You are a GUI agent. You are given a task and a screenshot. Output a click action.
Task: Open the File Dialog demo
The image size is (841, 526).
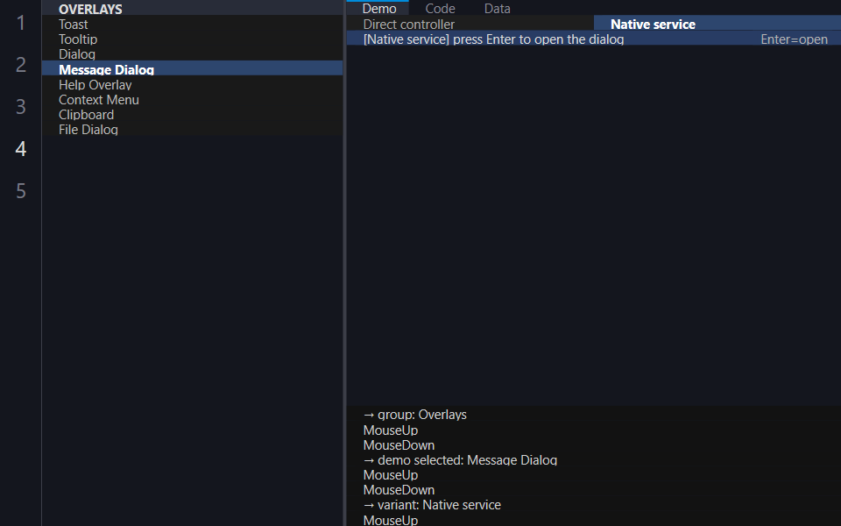coord(192,130)
